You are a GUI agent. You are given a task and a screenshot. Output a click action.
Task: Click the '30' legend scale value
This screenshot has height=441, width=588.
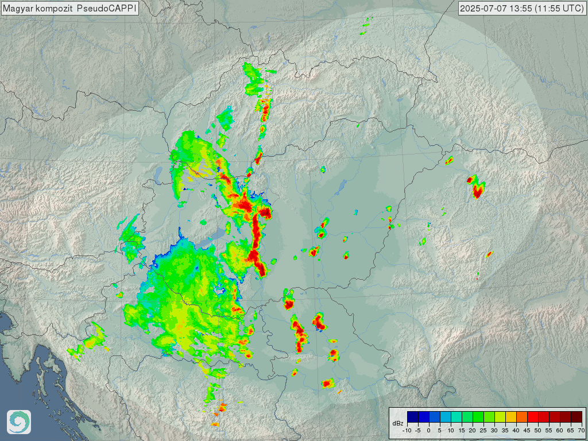pos(494,431)
